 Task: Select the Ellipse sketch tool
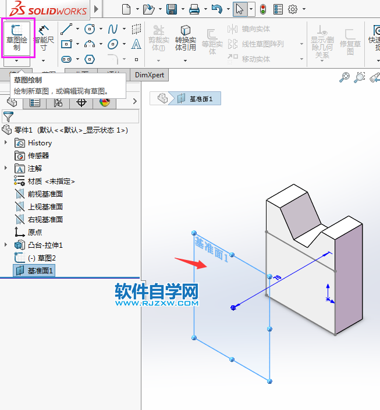pyautogui.click(x=113, y=44)
